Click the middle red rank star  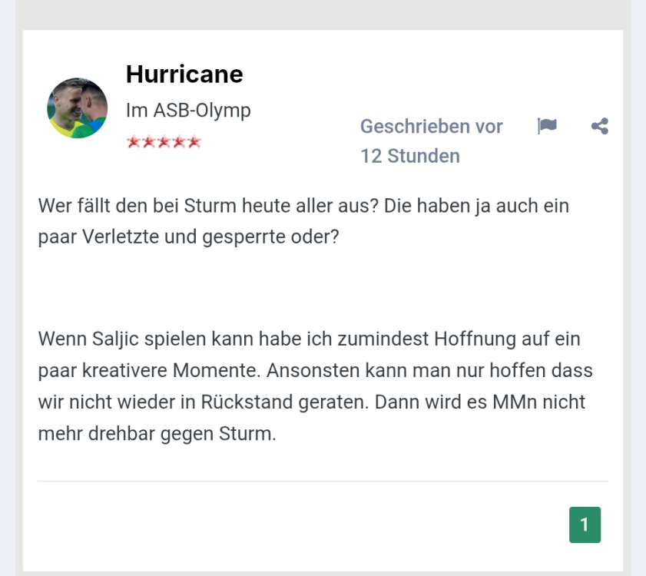(164, 142)
